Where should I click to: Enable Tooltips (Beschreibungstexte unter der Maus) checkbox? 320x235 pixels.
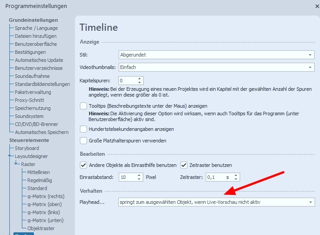(83, 106)
